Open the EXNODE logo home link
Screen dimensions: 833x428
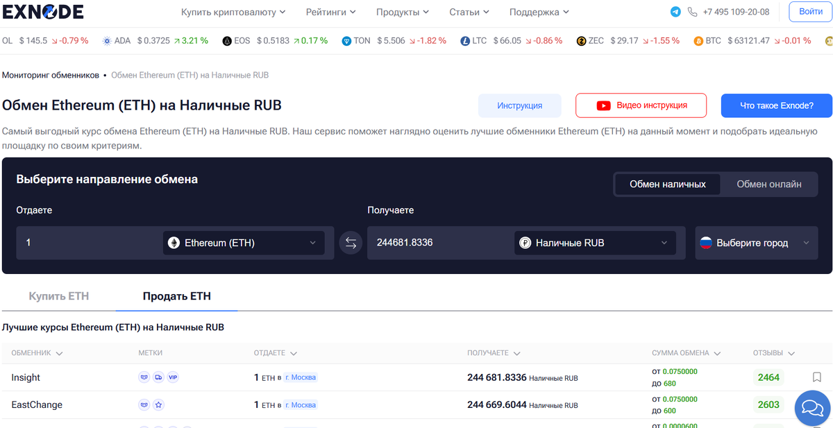(x=43, y=11)
